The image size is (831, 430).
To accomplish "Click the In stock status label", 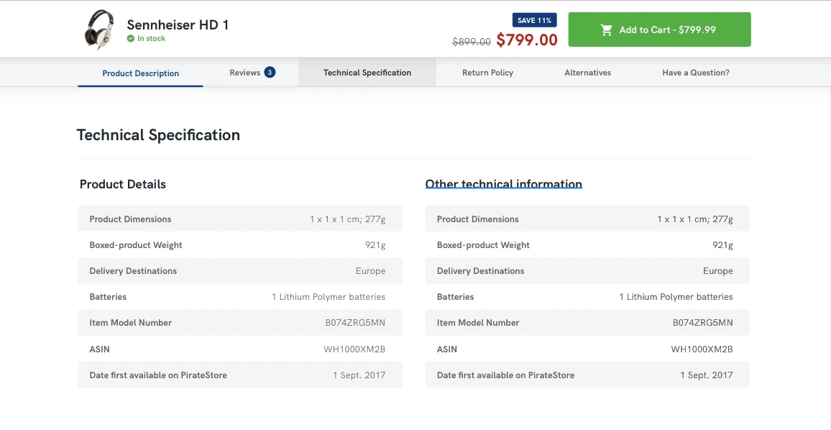I will pos(152,39).
